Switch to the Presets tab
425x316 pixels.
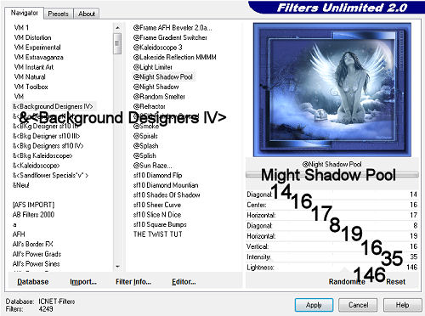[x=58, y=14]
